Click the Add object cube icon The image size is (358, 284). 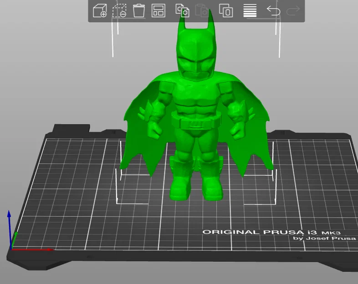(100, 11)
